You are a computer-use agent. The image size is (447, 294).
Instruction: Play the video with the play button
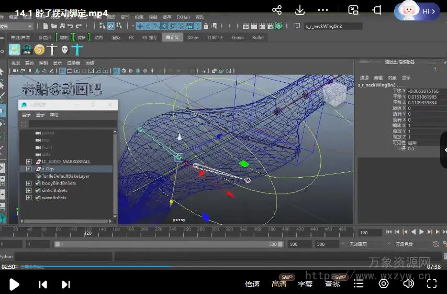pos(15,284)
